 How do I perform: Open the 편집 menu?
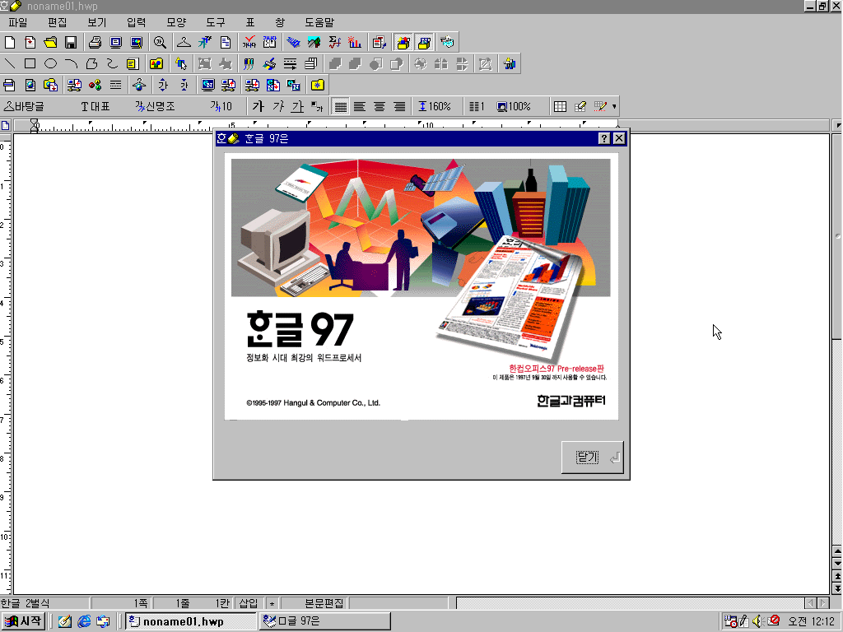pos(57,22)
